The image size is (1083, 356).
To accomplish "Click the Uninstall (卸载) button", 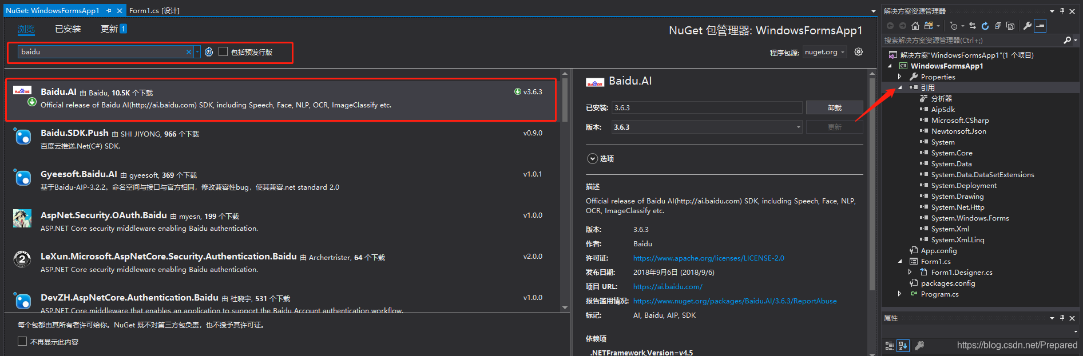I will [x=834, y=108].
